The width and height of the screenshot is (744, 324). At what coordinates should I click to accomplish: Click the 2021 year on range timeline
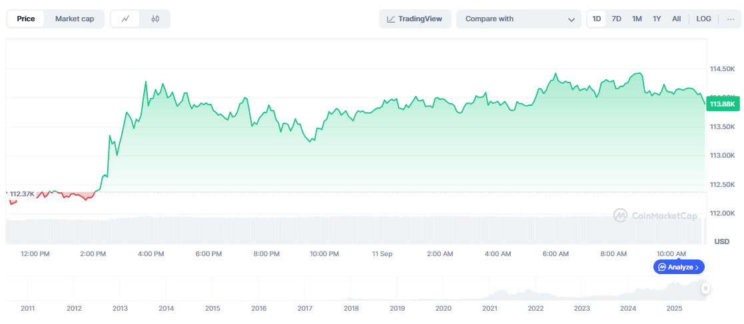pyautogui.click(x=490, y=309)
